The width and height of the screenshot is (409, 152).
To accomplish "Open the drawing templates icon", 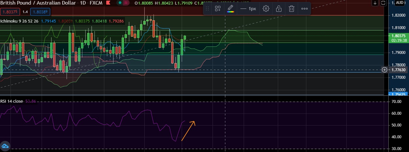I will click(218, 9).
